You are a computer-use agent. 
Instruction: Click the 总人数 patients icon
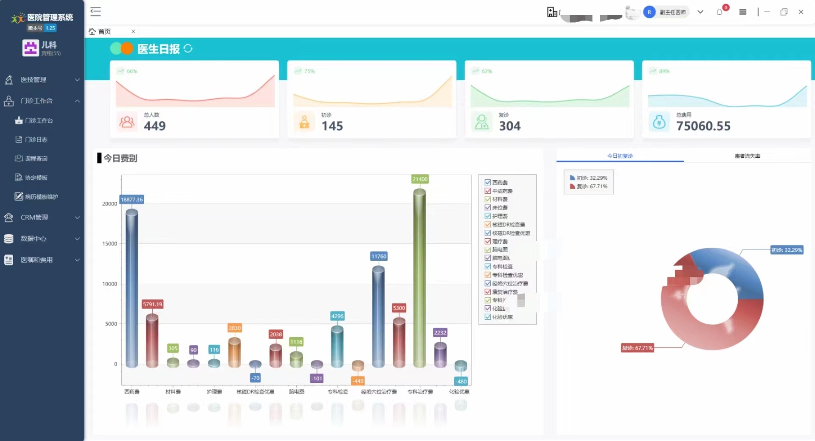point(127,122)
